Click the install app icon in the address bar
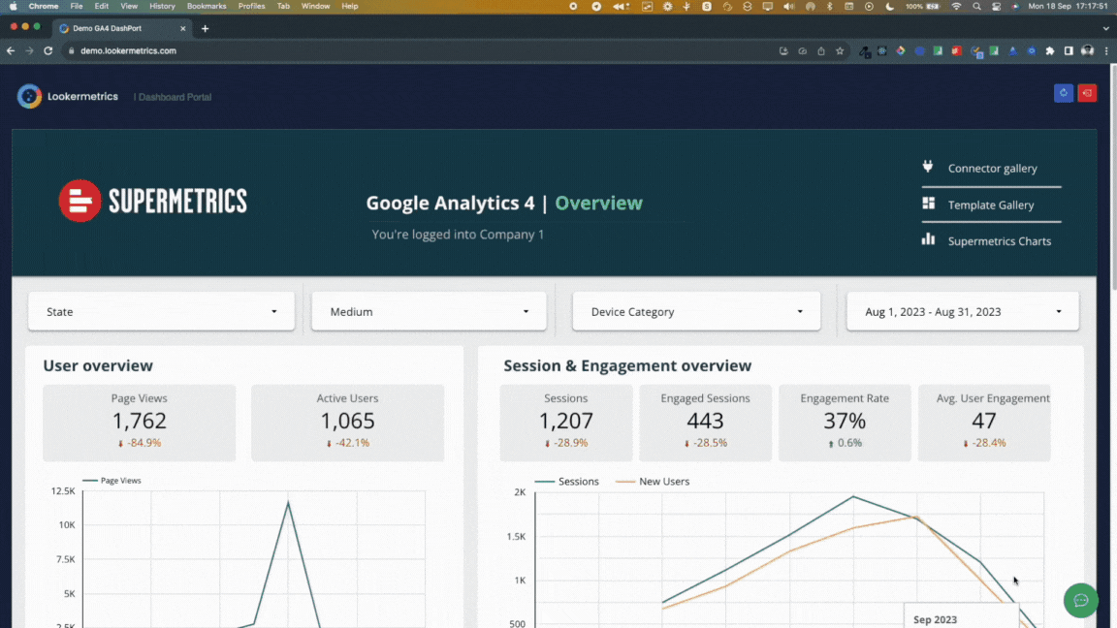Viewport: 1117px width, 628px height. pos(783,50)
